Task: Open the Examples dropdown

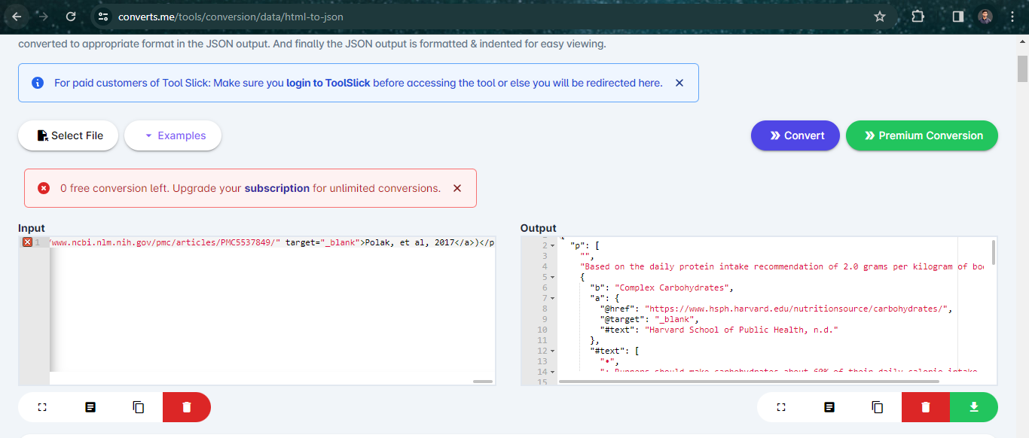Action: tap(173, 135)
